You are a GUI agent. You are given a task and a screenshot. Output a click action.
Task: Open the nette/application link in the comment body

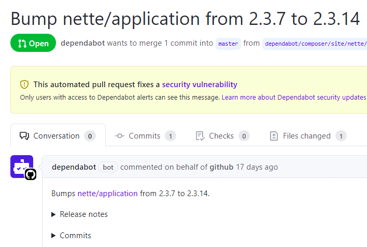[107, 194]
